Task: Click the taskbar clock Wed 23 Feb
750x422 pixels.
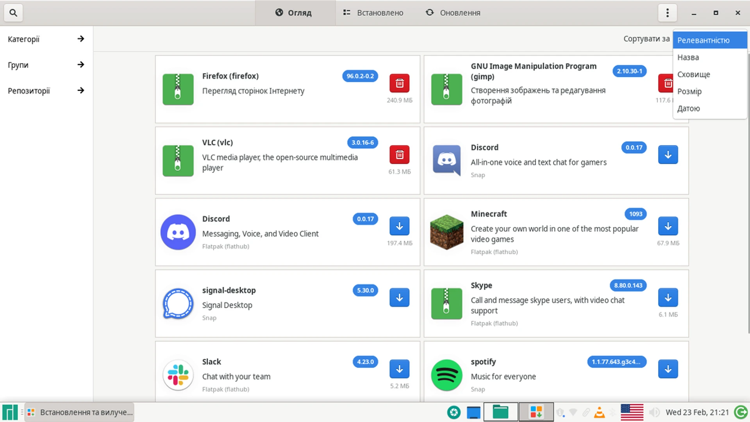Action: click(x=697, y=412)
